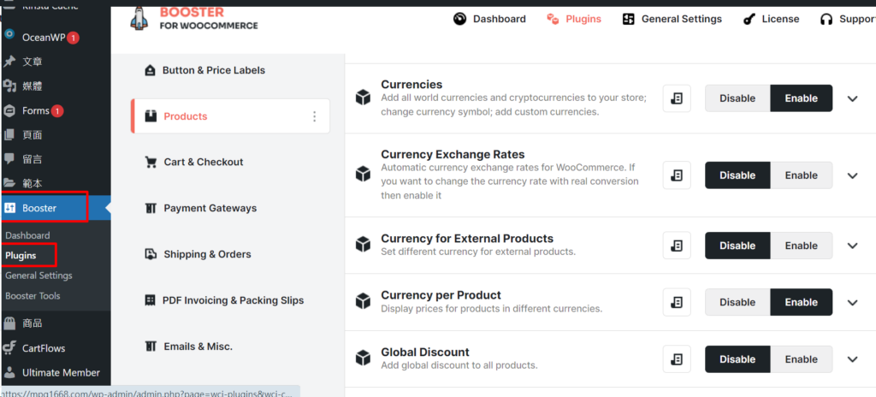This screenshot has height=397, width=876.
Task: Click the documentation icon for Global Discount
Action: point(677,359)
